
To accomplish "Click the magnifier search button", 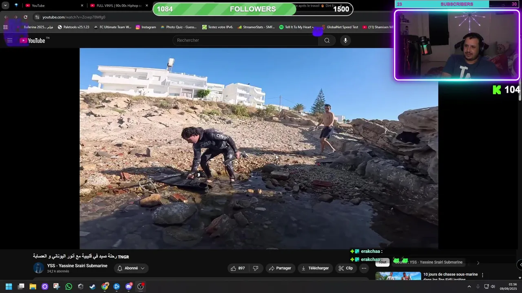I will point(327,40).
